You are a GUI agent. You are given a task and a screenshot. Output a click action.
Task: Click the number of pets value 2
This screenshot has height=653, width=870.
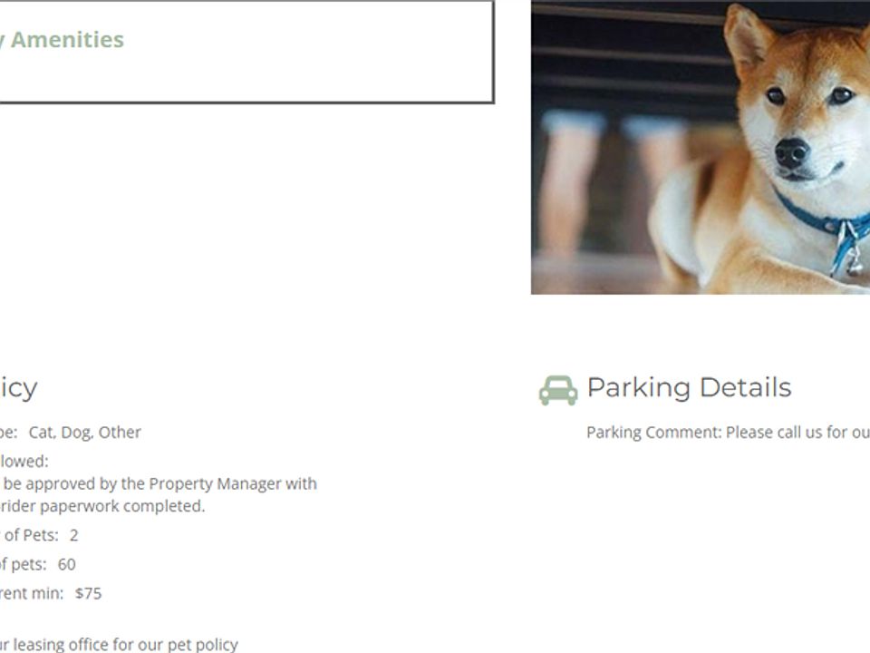(74, 536)
